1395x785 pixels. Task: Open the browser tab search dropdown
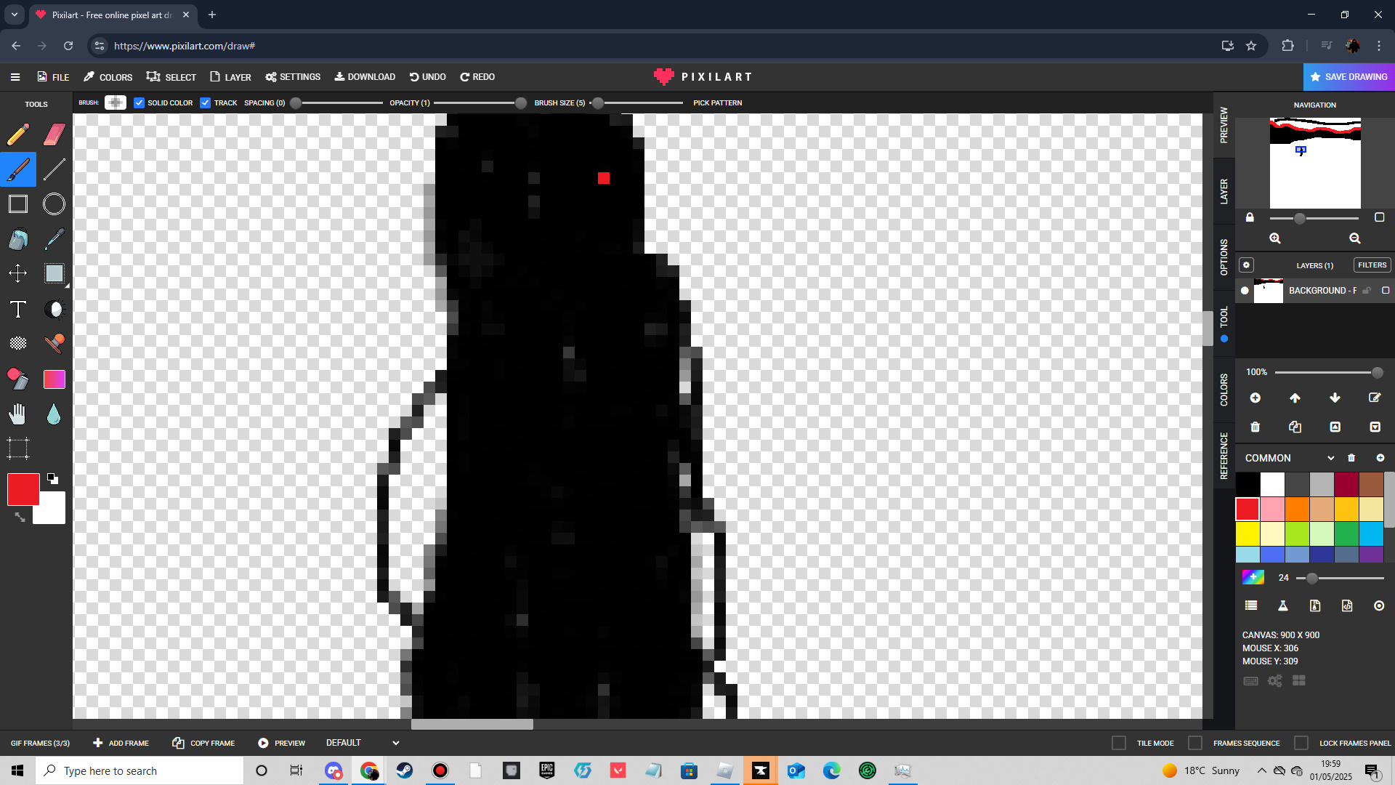[14, 15]
